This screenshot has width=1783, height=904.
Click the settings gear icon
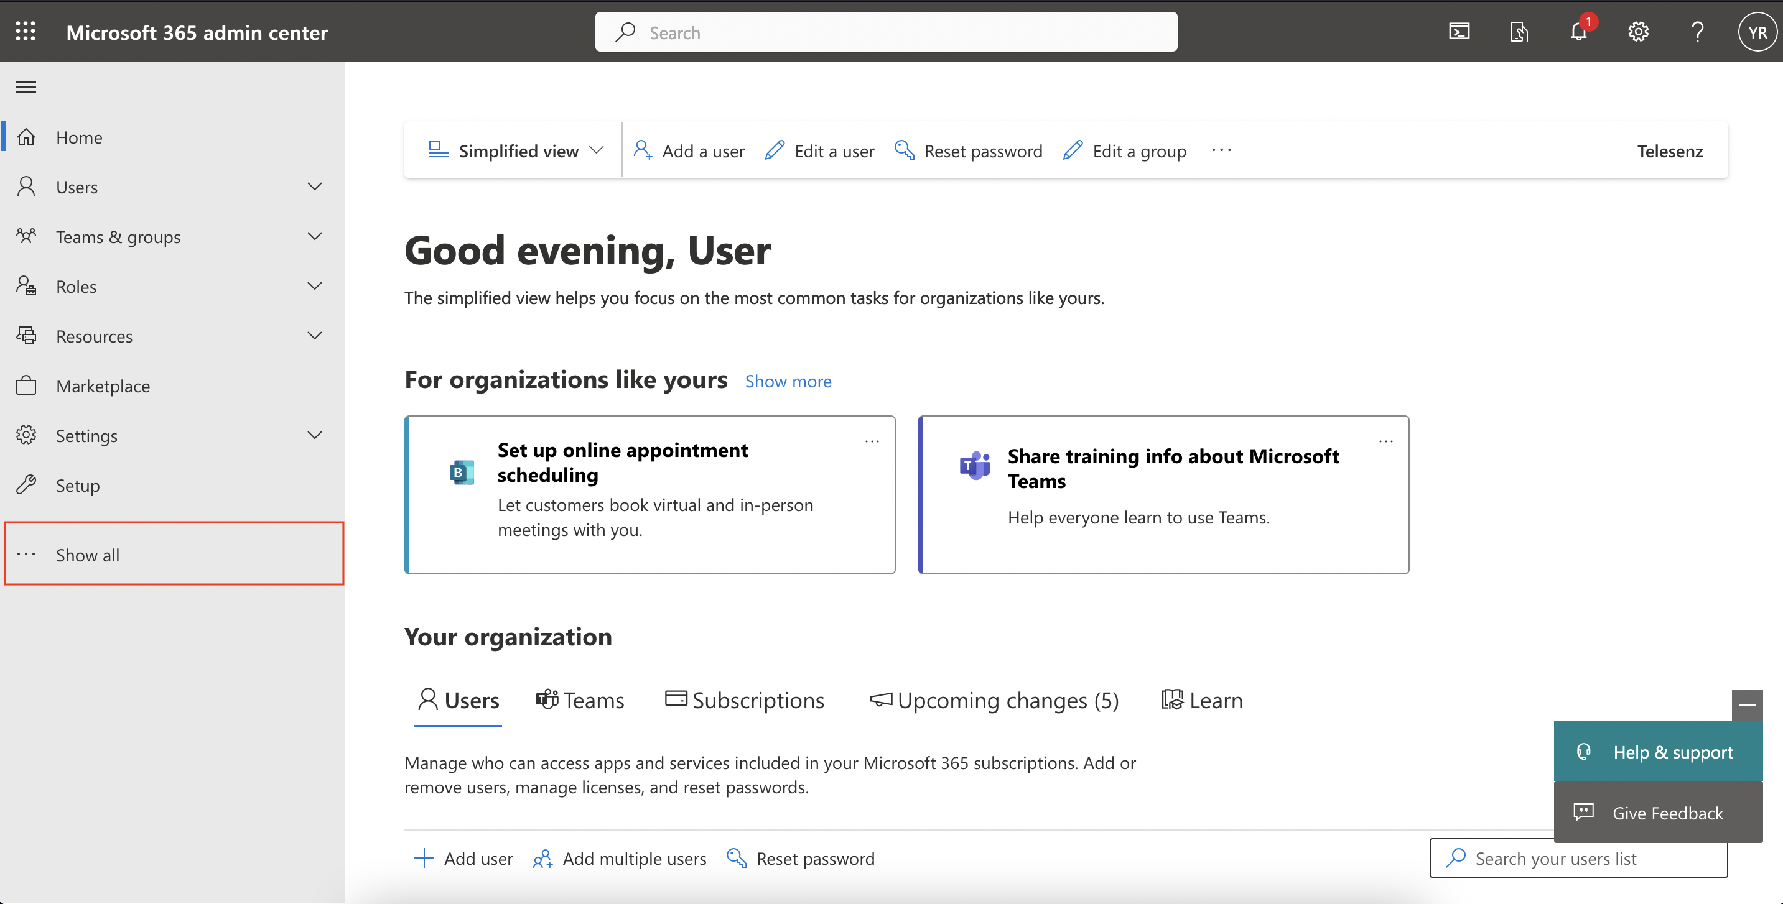coord(1637,31)
